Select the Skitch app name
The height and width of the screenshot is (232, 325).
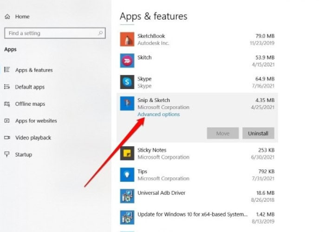(x=144, y=58)
